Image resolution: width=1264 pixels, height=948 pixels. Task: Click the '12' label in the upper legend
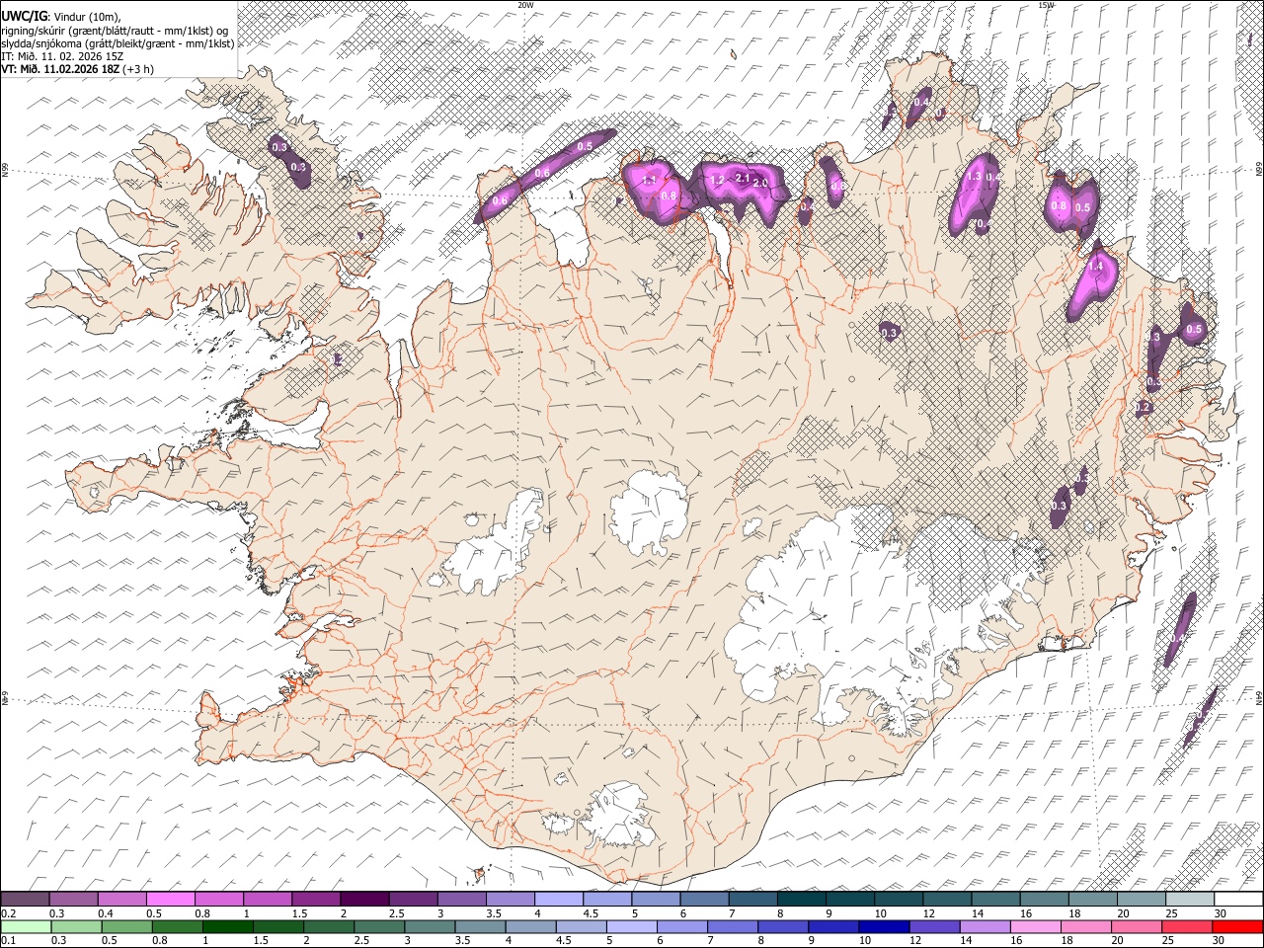point(929,913)
